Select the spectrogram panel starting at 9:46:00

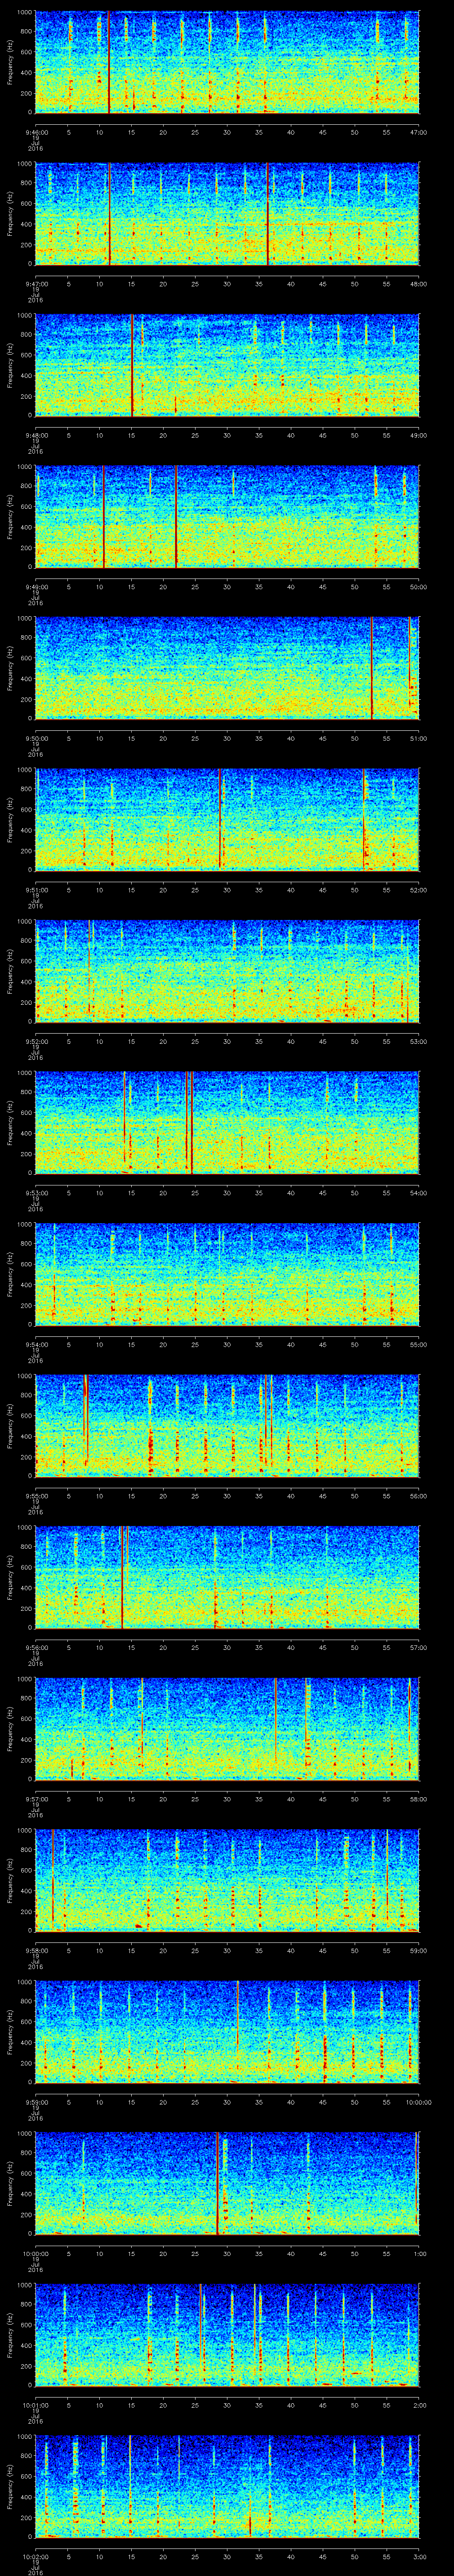point(227,62)
